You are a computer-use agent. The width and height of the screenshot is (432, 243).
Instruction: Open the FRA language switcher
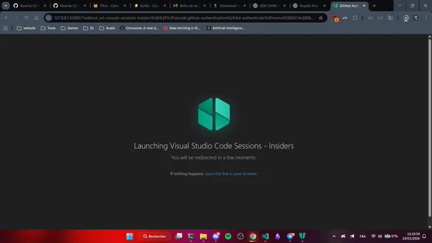pos(363,236)
